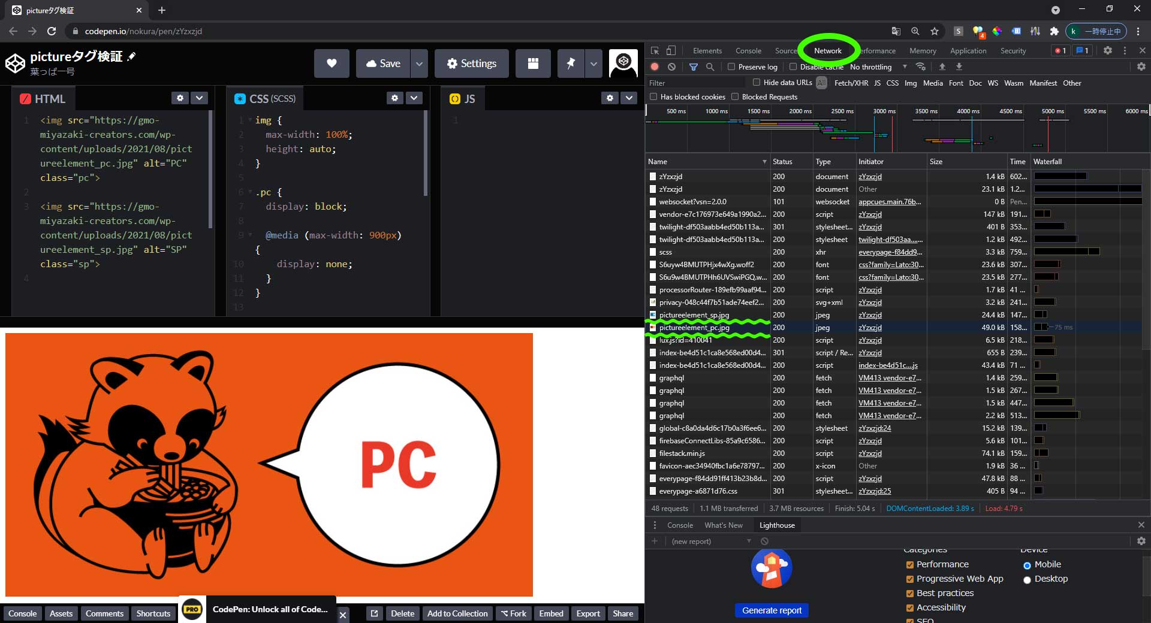Expand the Save button dropdown arrow
Screen dimensions: 1151x623
[x=419, y=63]
